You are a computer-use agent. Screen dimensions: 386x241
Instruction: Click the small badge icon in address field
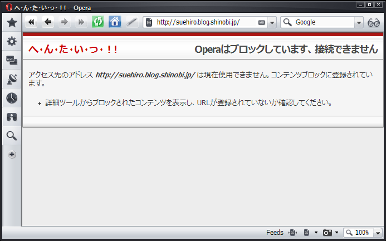pyautogui.click(x=261, y=23)
